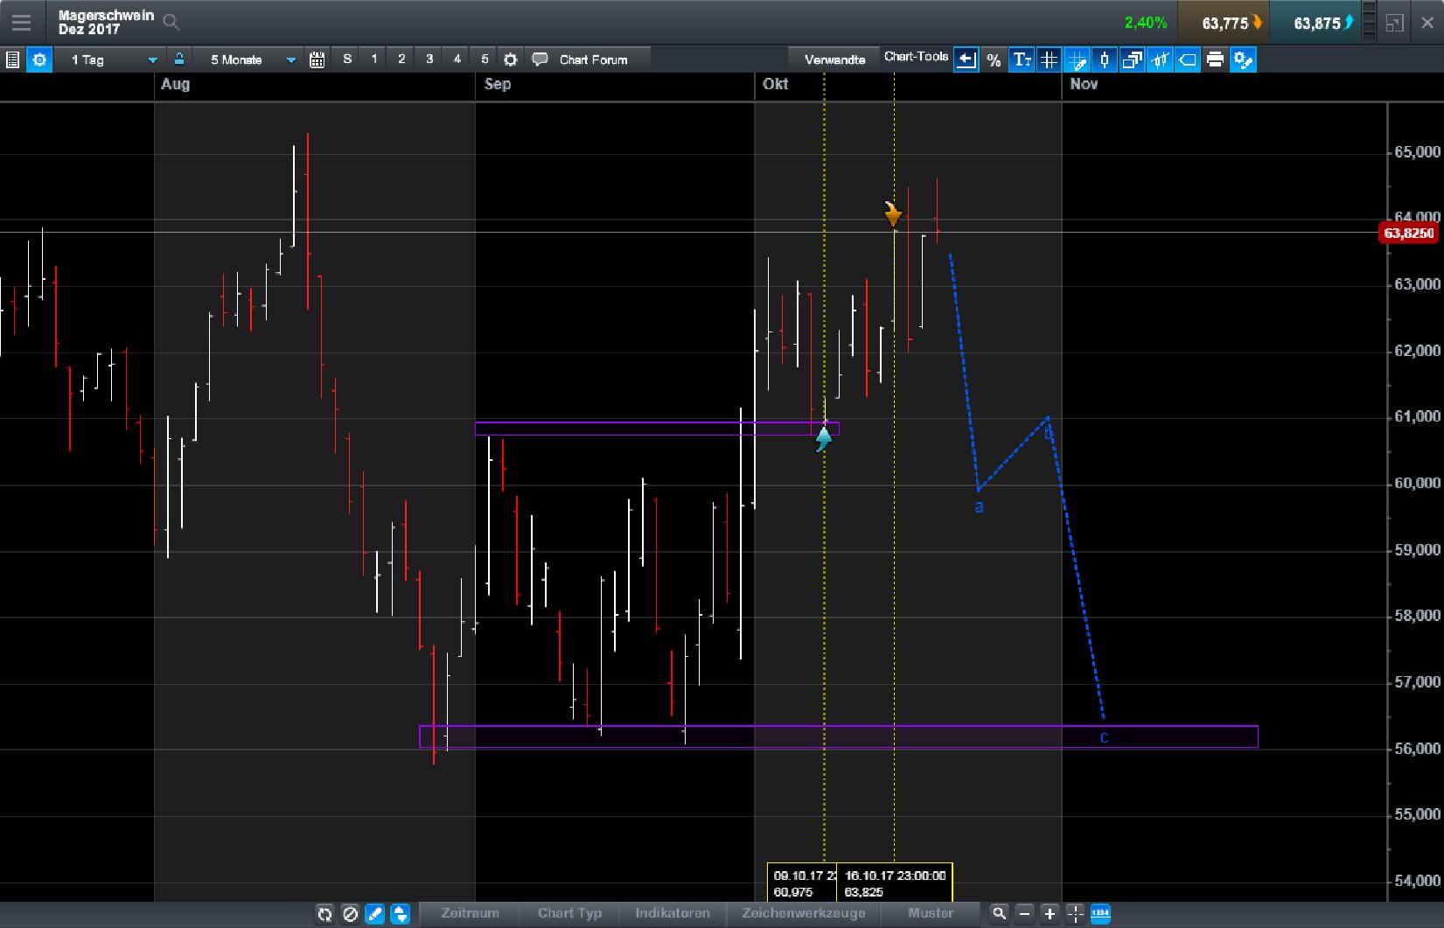Toggle the grid lines button
Image resolution: width=1444 pixels, height=928 pixels.
pyautogui.click(x=1049, y=59)
